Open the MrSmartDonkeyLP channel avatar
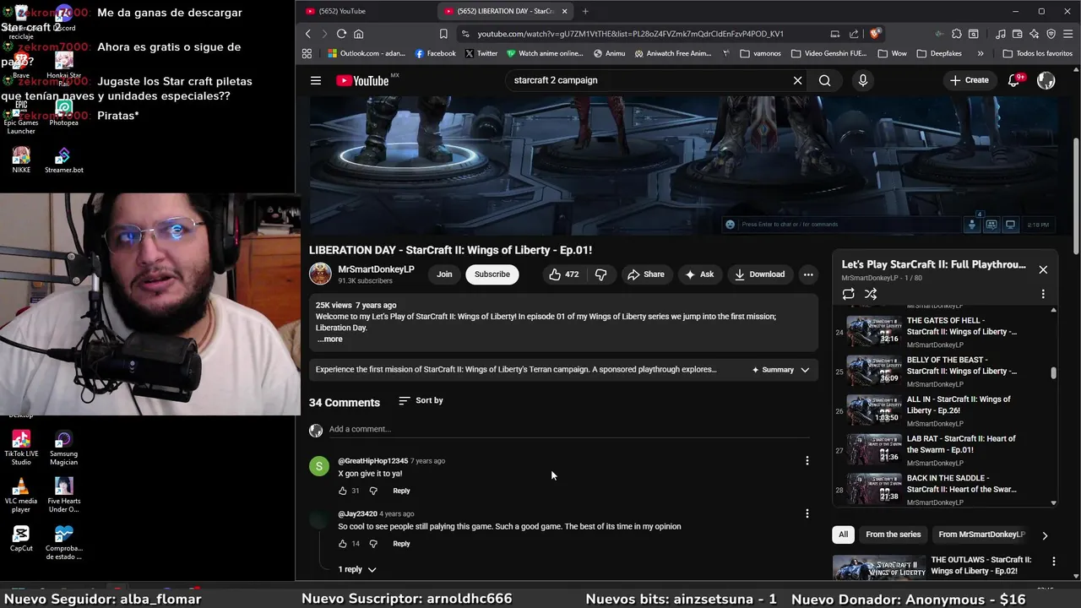This screenshot has width=1081, height=608. point(320,274)
